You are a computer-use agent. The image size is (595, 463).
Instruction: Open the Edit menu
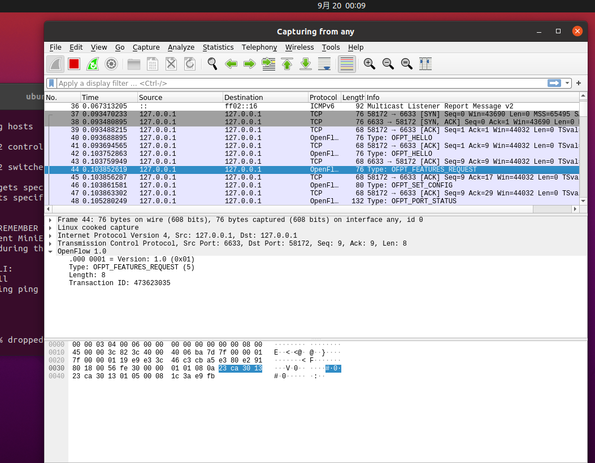pos(76,47)
